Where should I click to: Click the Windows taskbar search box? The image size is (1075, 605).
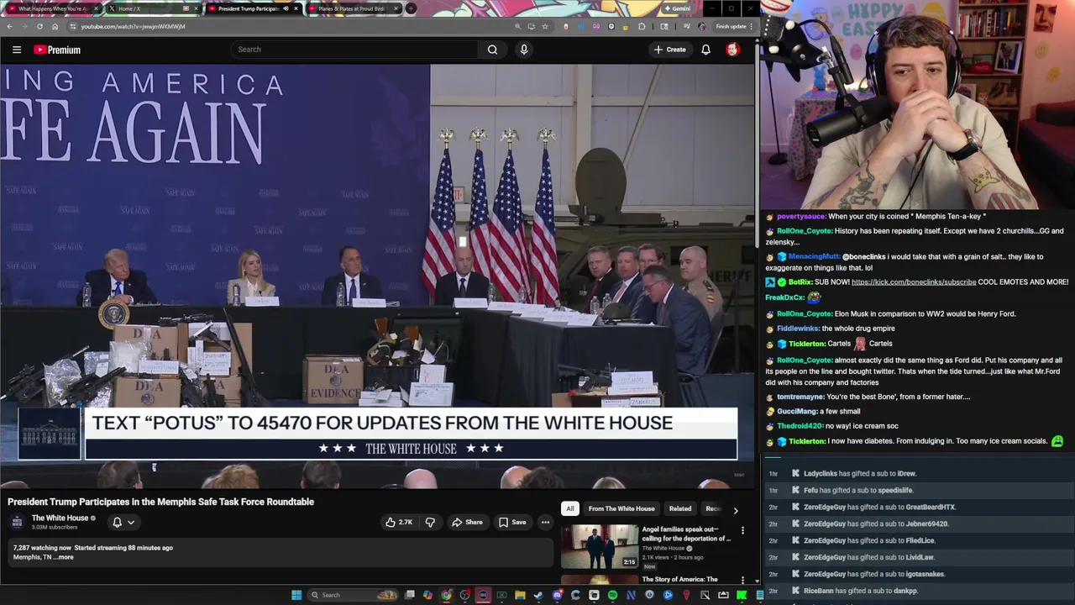tap(352, 595)
